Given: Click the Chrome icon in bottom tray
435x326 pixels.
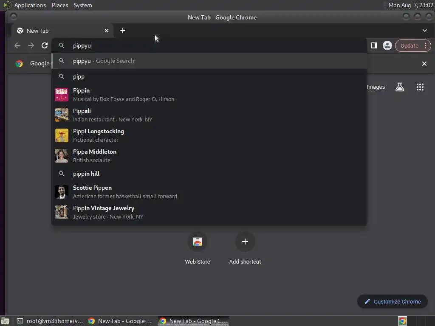Looking at the screenshot, I should pos(402,321).
